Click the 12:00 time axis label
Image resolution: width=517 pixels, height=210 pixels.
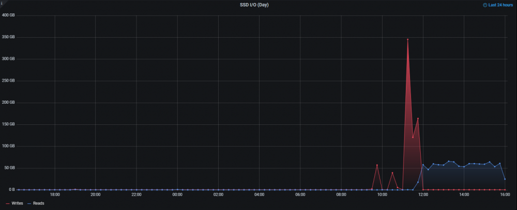click(x=423, y=195)
